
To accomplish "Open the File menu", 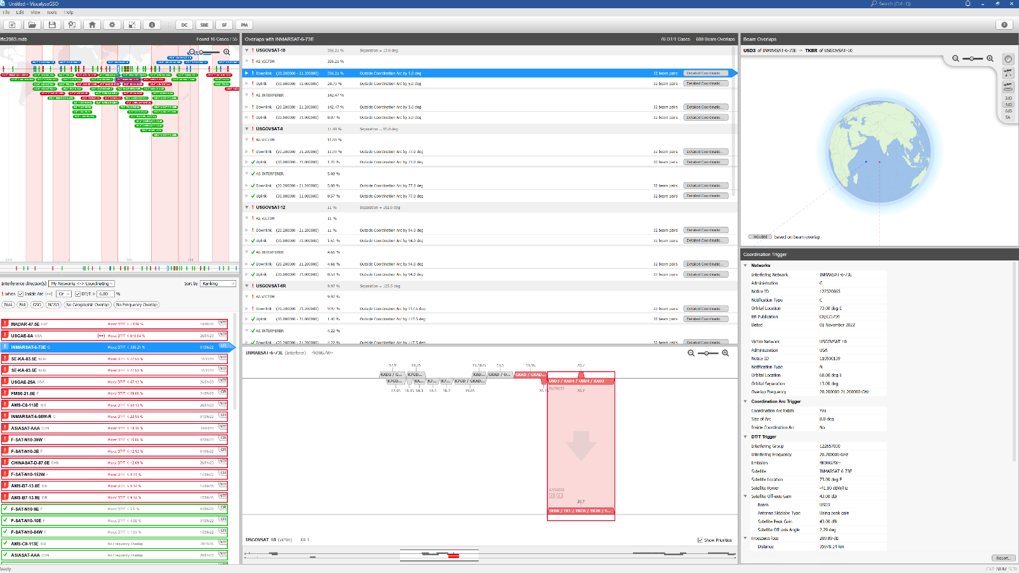I will [6, 12].
